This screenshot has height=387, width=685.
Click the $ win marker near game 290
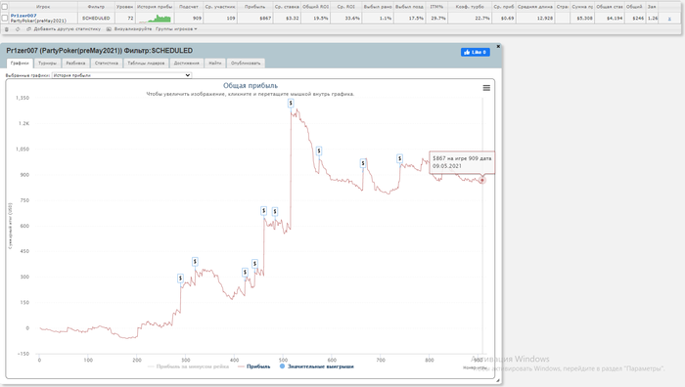click(x=180, y=279)
